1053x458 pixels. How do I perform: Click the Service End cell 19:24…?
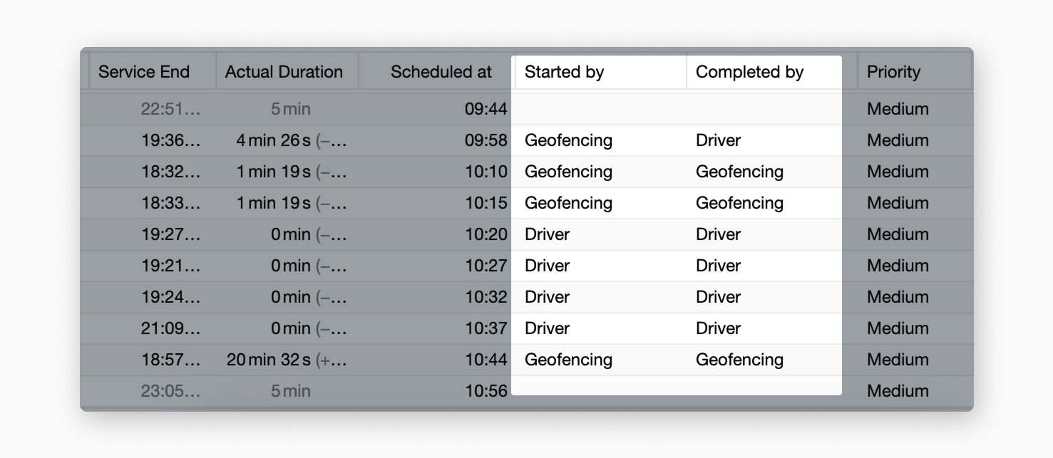pos(171,297)
